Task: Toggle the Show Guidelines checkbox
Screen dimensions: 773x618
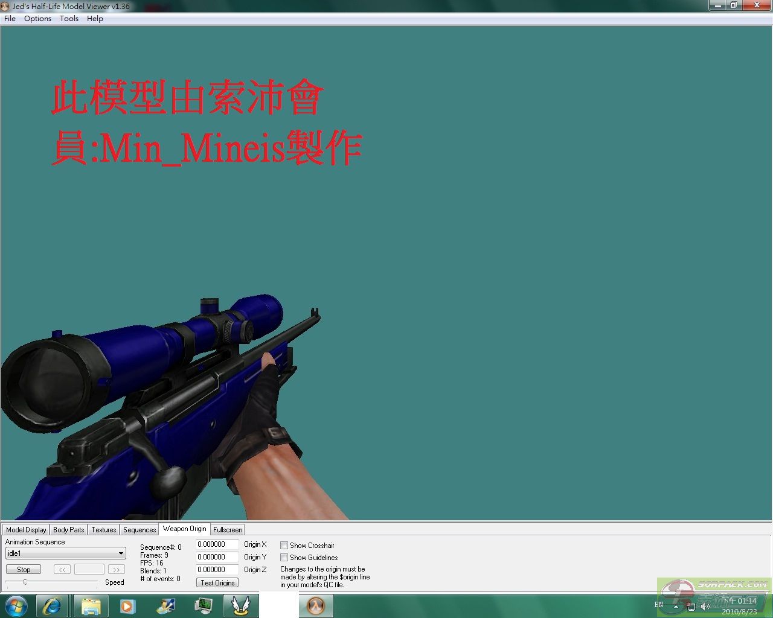Action: pos(284,558)
